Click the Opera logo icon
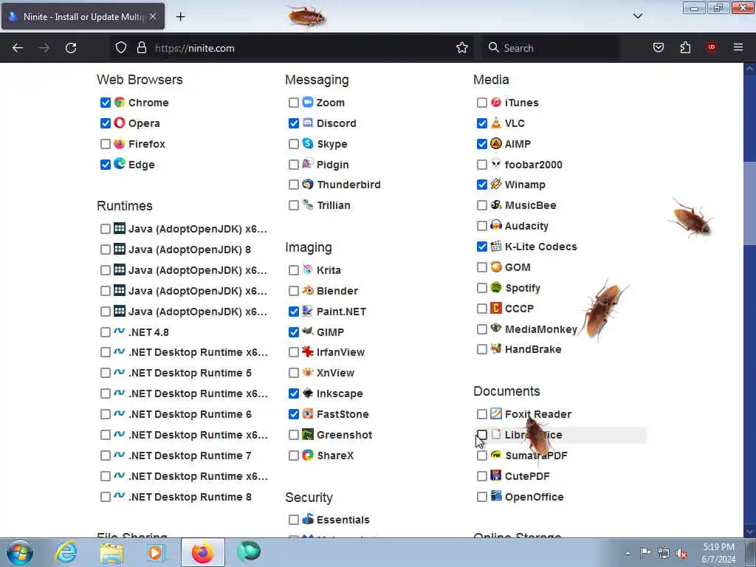 click(x=120, y=123)
